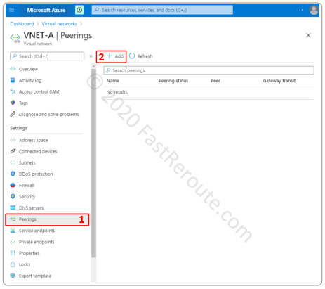Screen dimensions: 325x289
Task: Open Connected devices
Action: click(38, 151)
